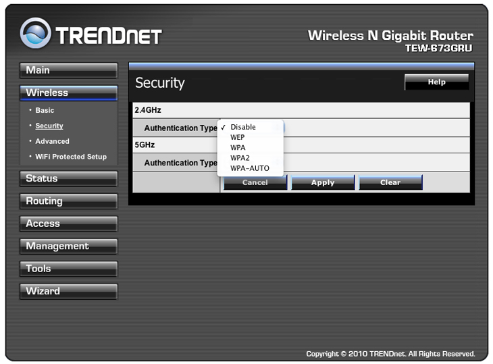
Task: Open the Access menu section
Action: click(68, 224)
